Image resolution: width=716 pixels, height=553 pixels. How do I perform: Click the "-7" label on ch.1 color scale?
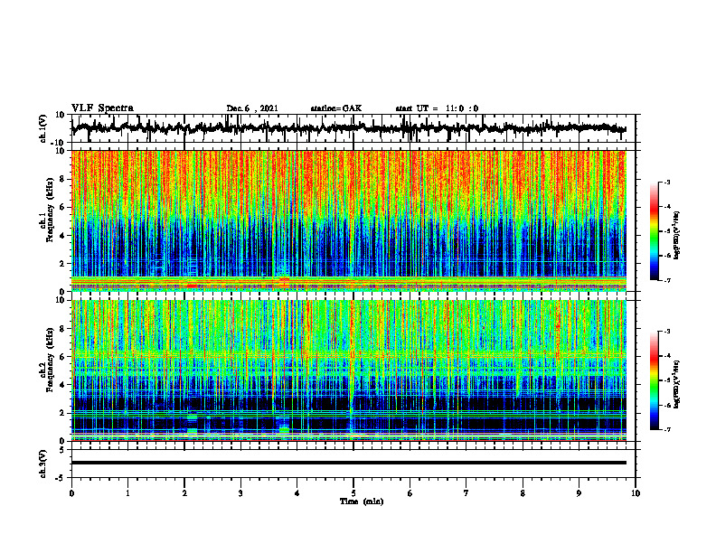click(x=666, y=280)
